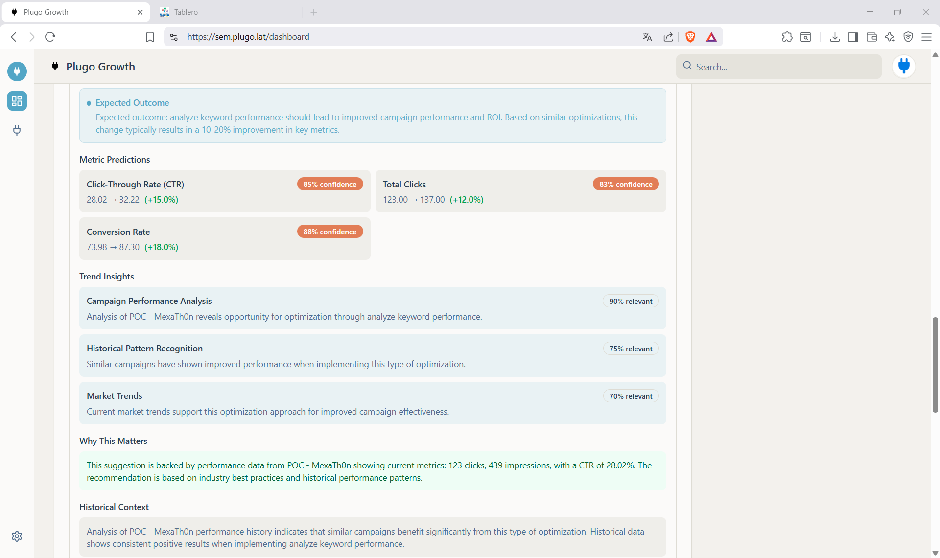The image size is (940, 558).
Task: Click the translate page icon in address bar
Action: coord(647,37)
